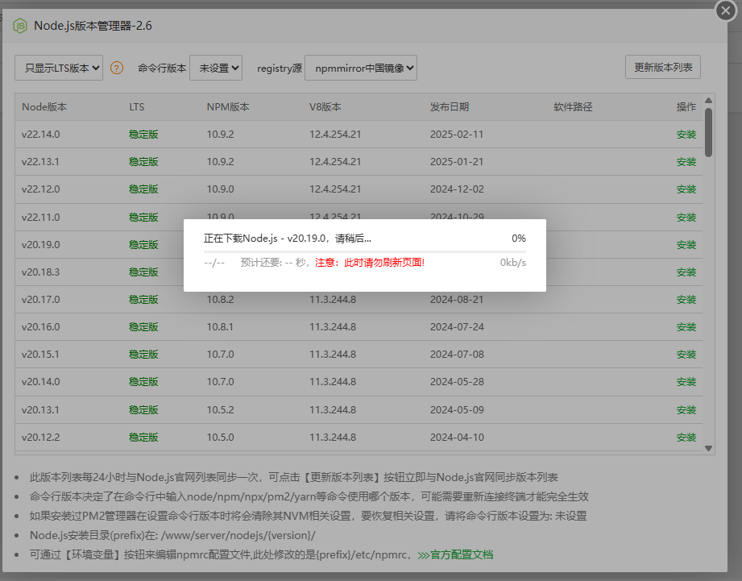Click V8 version 11.3.244.8 for v20.15.1
The width and height of the screenshot is (742, 581).
333,355
